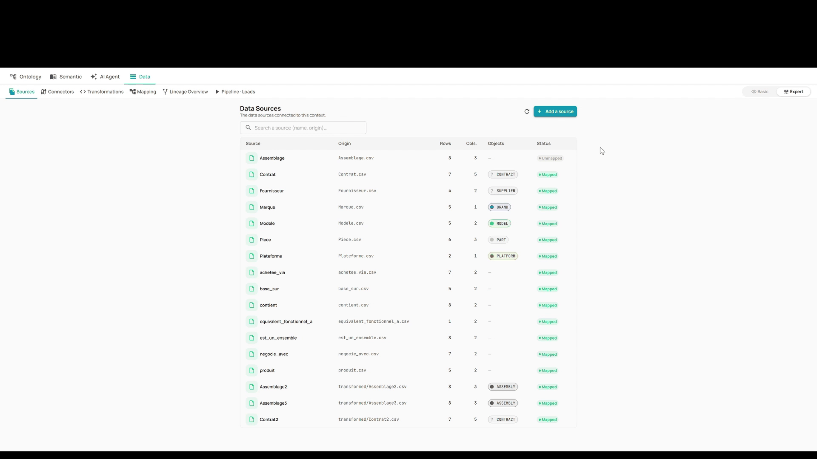This screenshot has height=459, width=817.
Task: Click the transformed/Assemblage3.csv origin text
Action: pos(372,403)
